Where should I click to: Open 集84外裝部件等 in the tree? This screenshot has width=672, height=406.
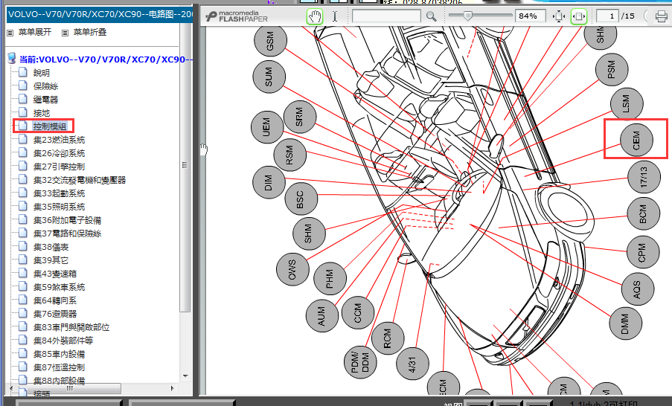pyautogui.click(x=63, y=341)
